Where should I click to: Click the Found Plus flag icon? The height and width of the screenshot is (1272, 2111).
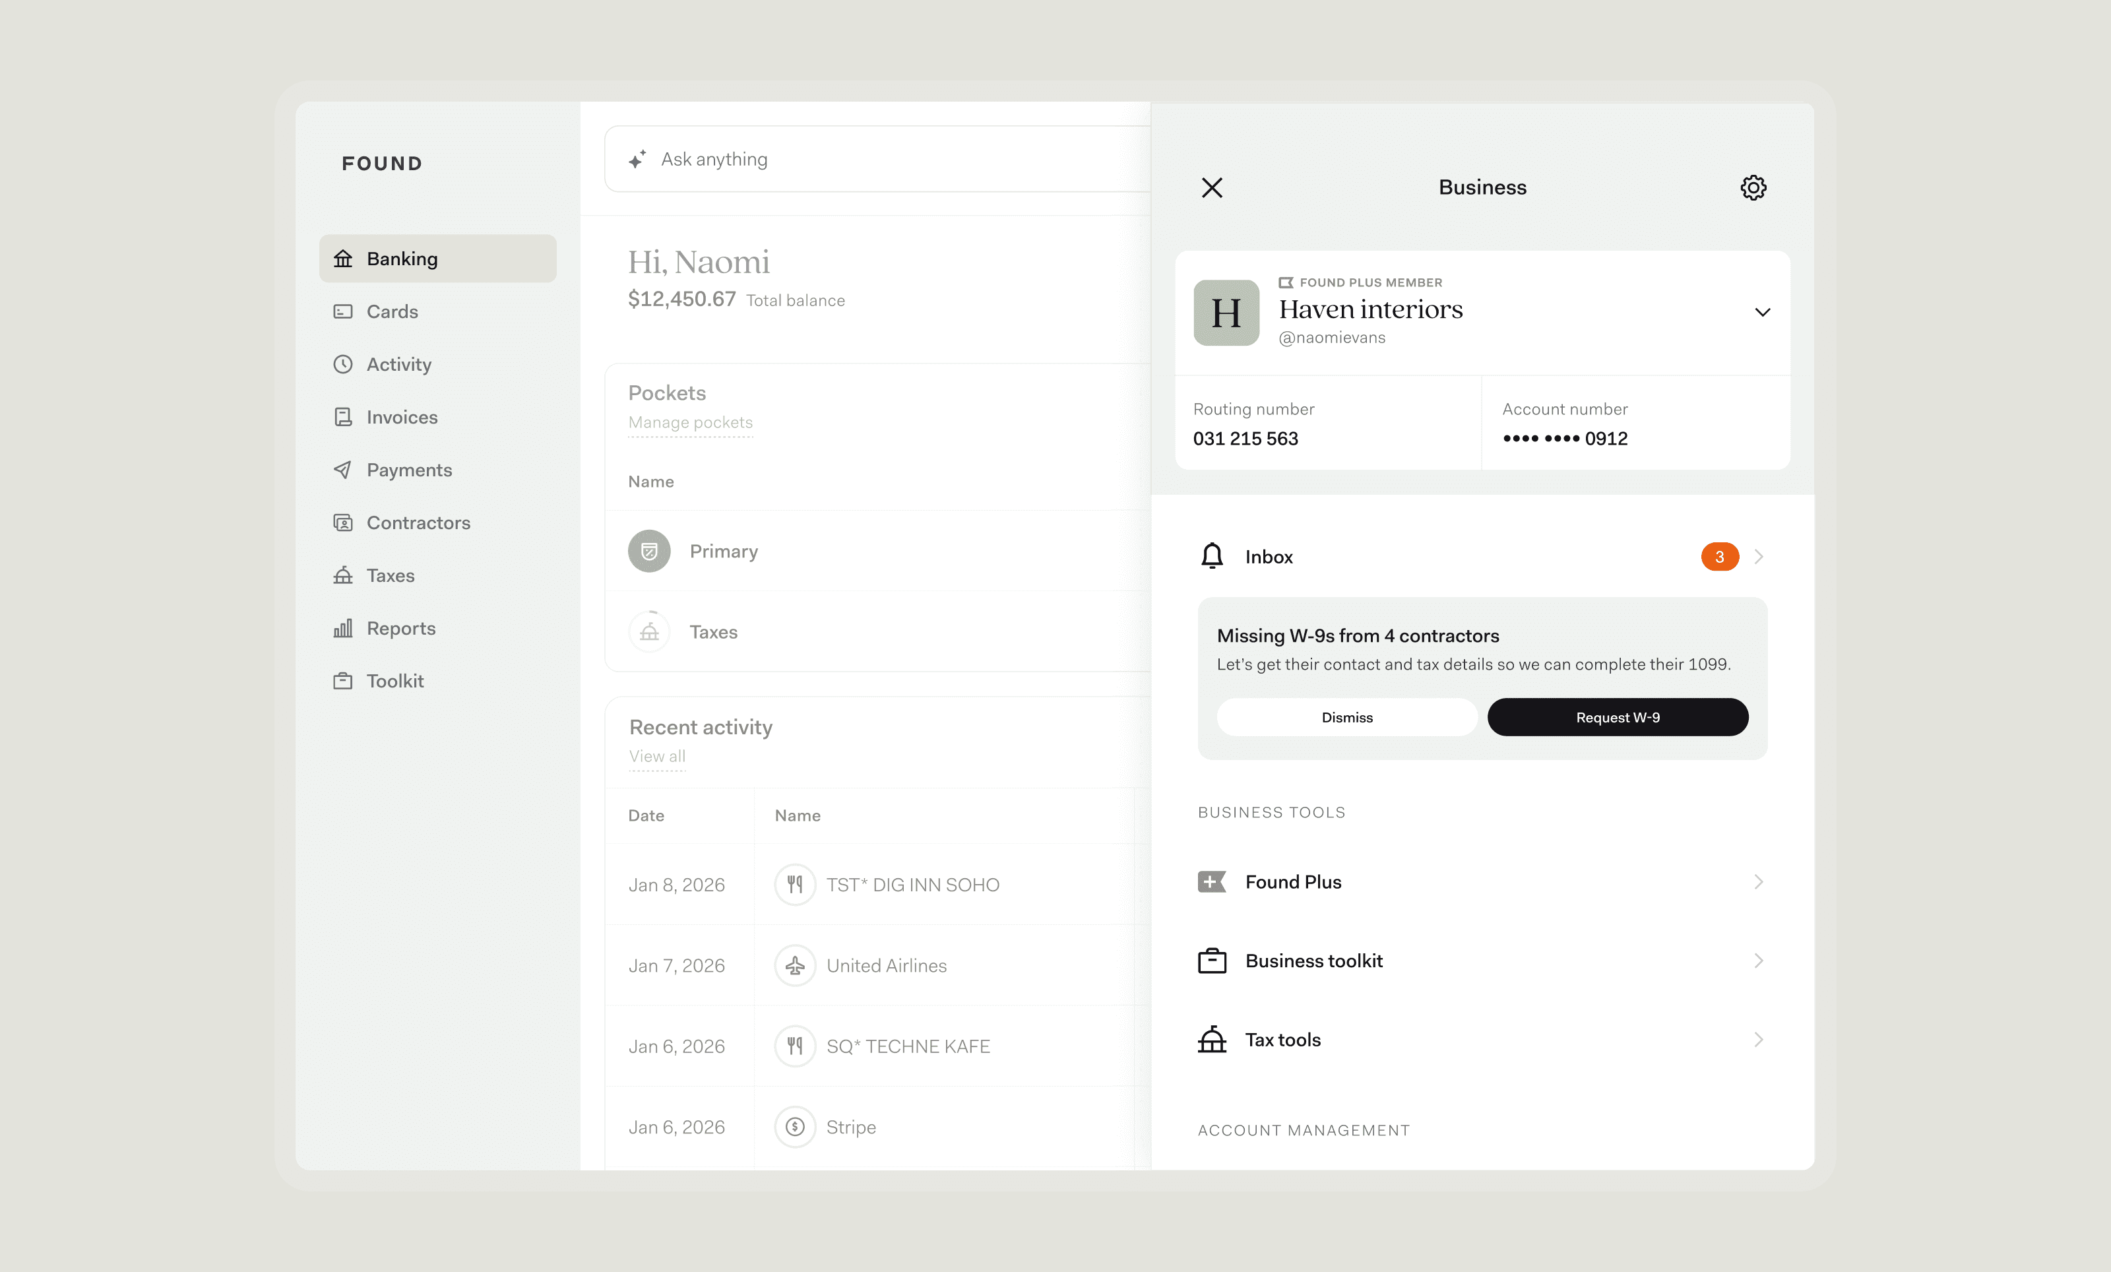point(1211,881)
